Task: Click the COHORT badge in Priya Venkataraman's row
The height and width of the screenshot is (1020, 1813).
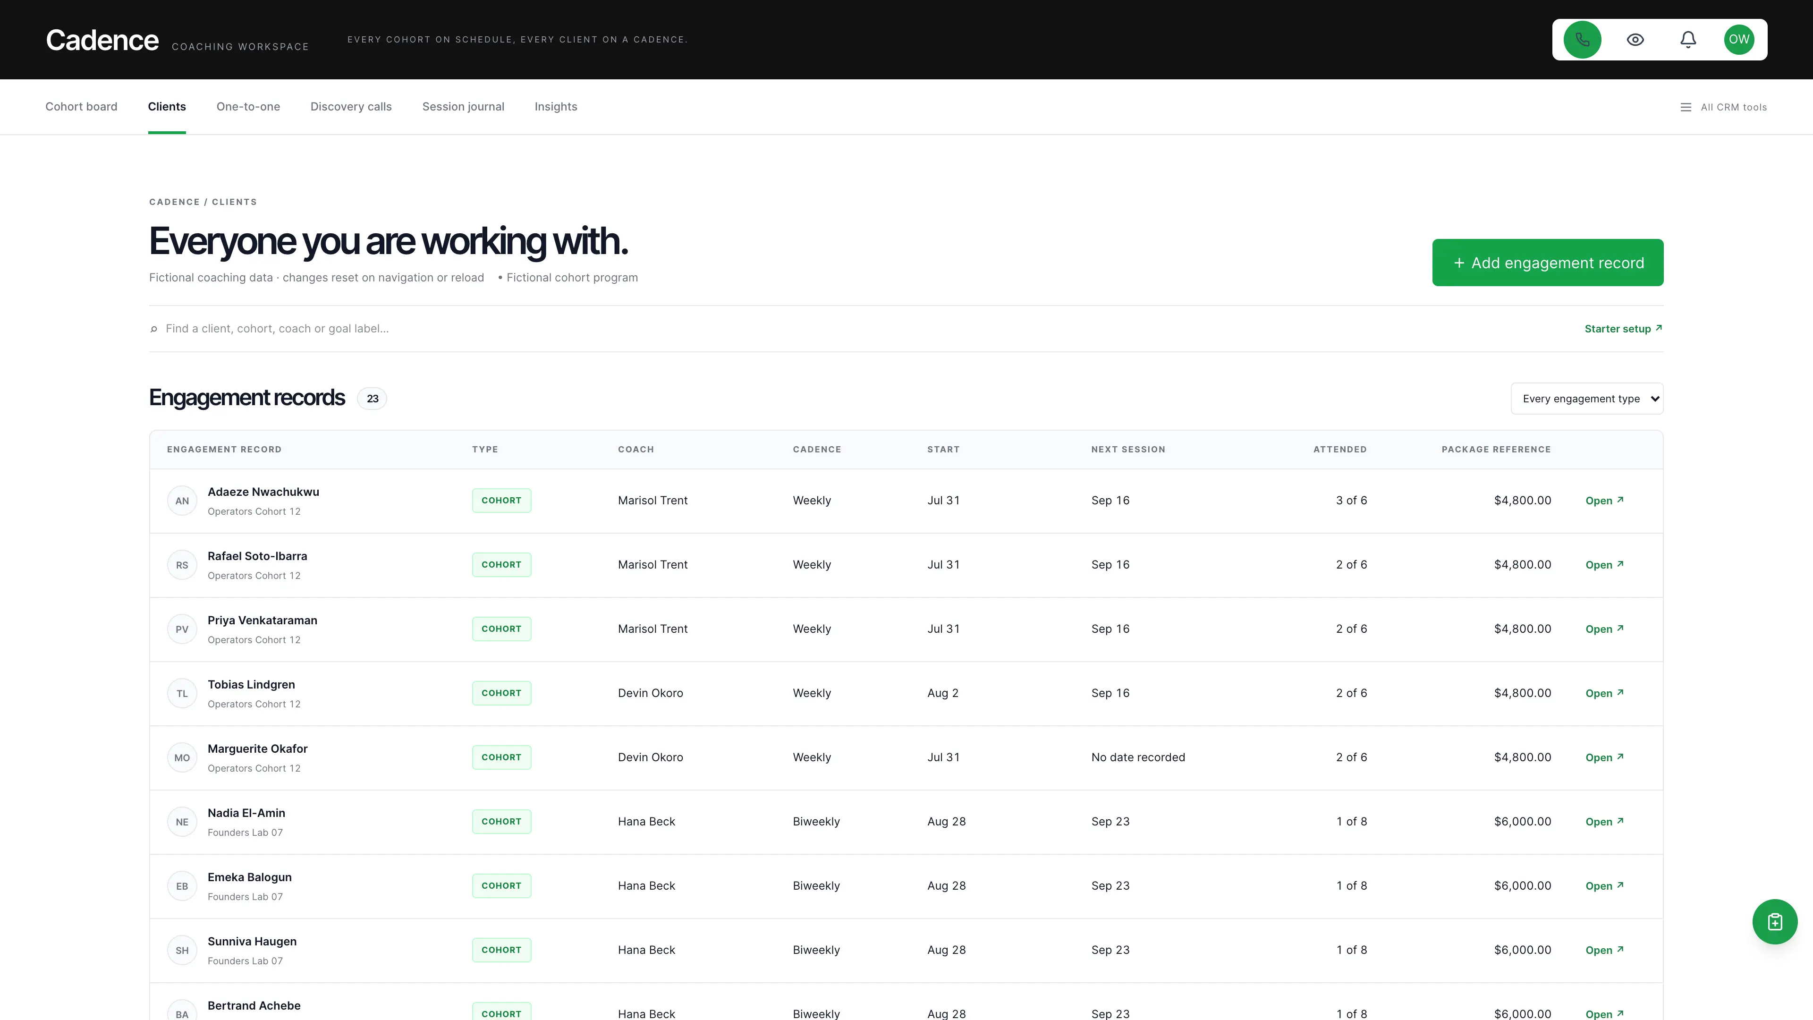Action: tap(501, 629)
